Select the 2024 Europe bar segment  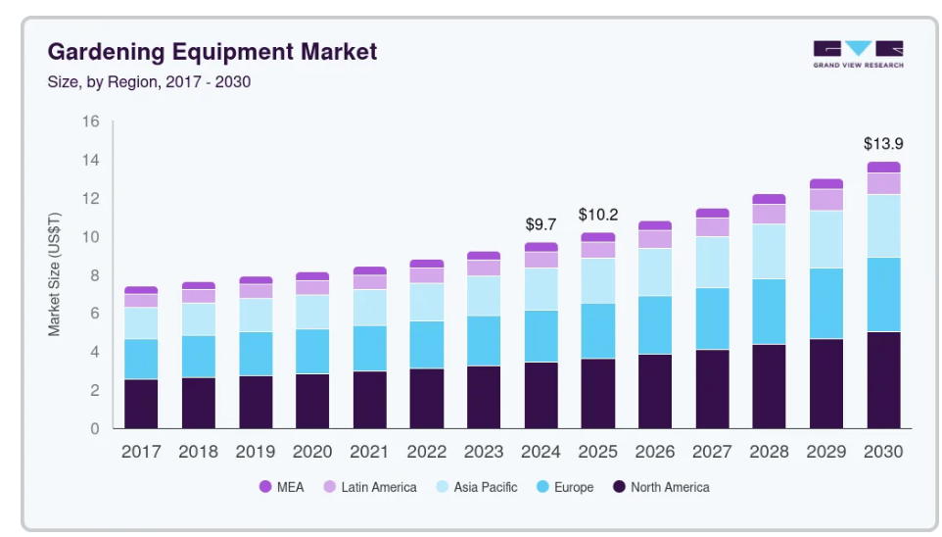[541, 336]
